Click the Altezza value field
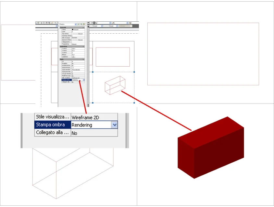The image size is (274, 207). 78,55
